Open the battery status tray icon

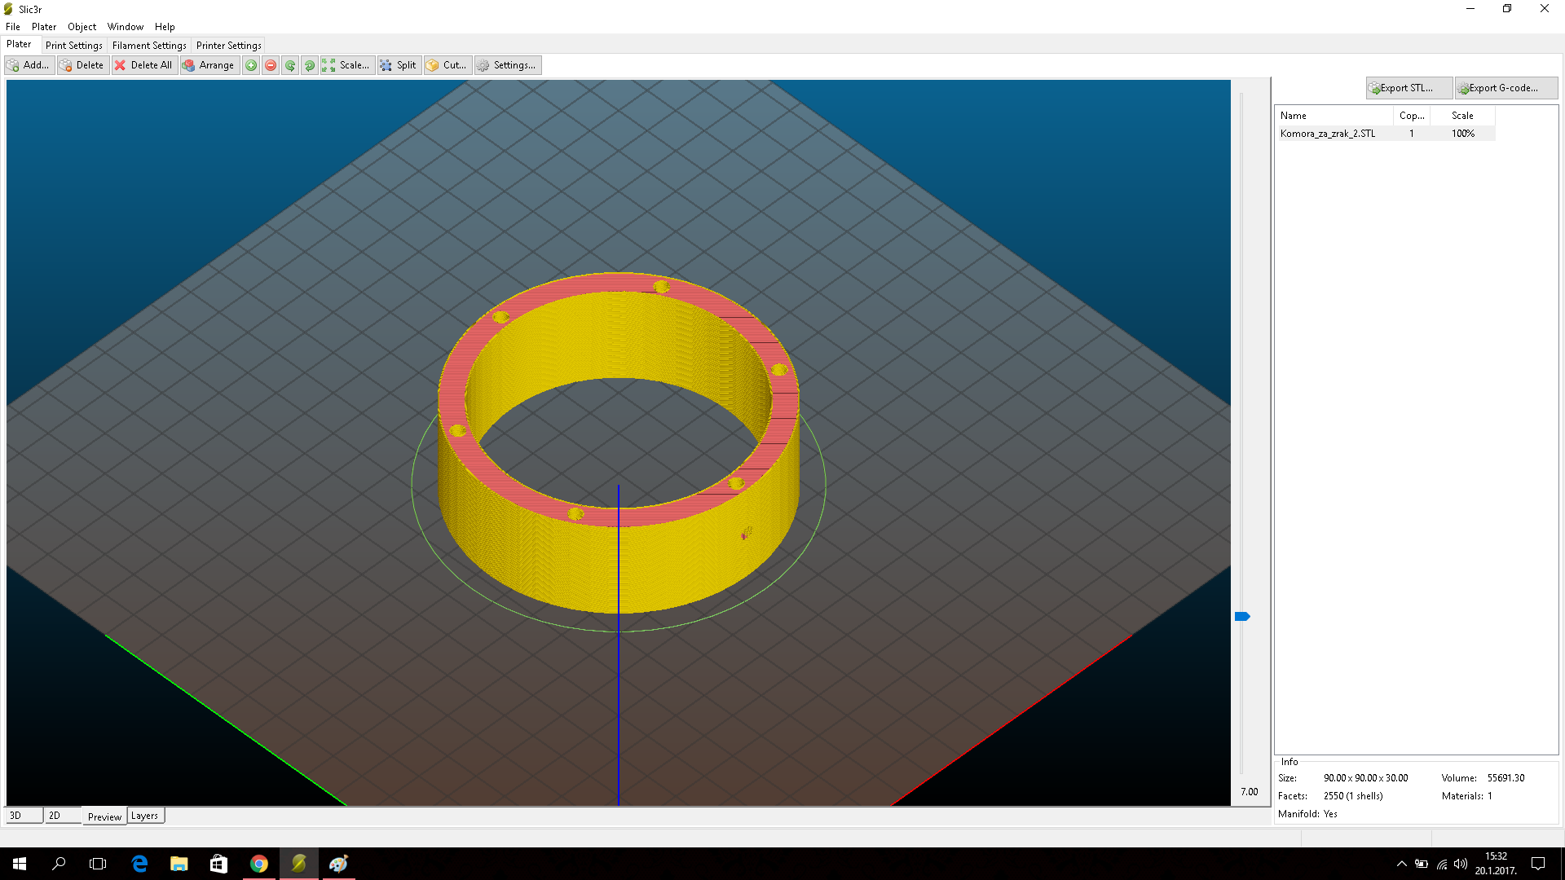(1422, 864)
